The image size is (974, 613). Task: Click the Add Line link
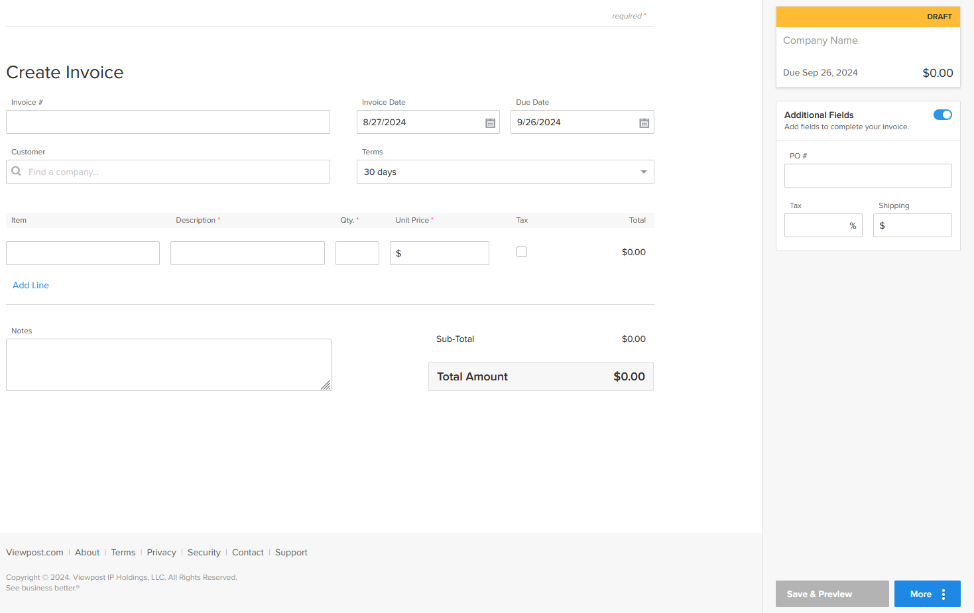tap(30, 285)
